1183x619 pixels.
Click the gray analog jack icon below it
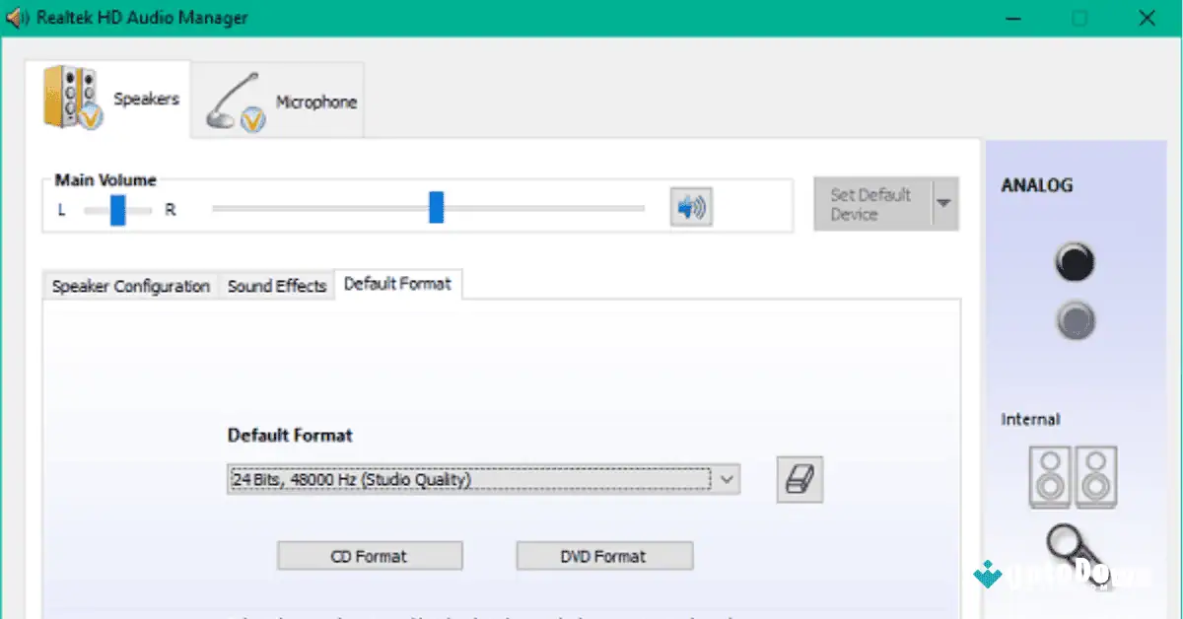pyautogui.click(x=1075, y=320)
